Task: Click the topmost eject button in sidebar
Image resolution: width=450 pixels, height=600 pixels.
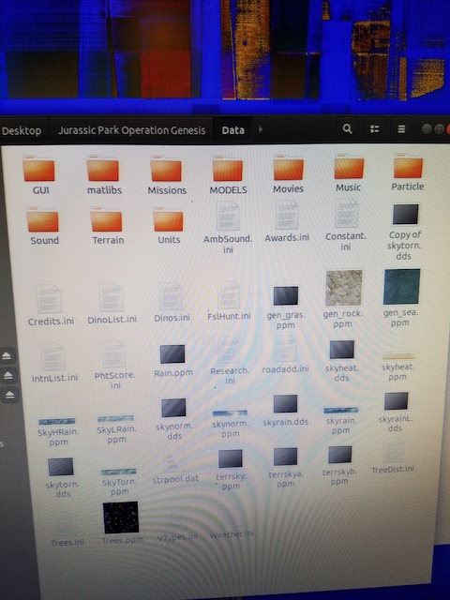Action: 7,356
